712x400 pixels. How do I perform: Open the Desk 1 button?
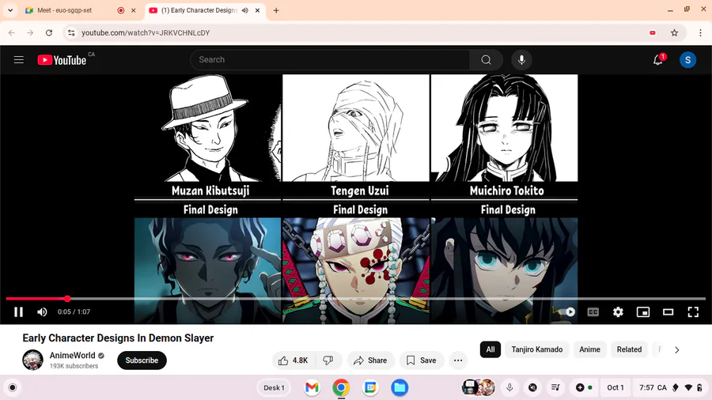(275, 388)
